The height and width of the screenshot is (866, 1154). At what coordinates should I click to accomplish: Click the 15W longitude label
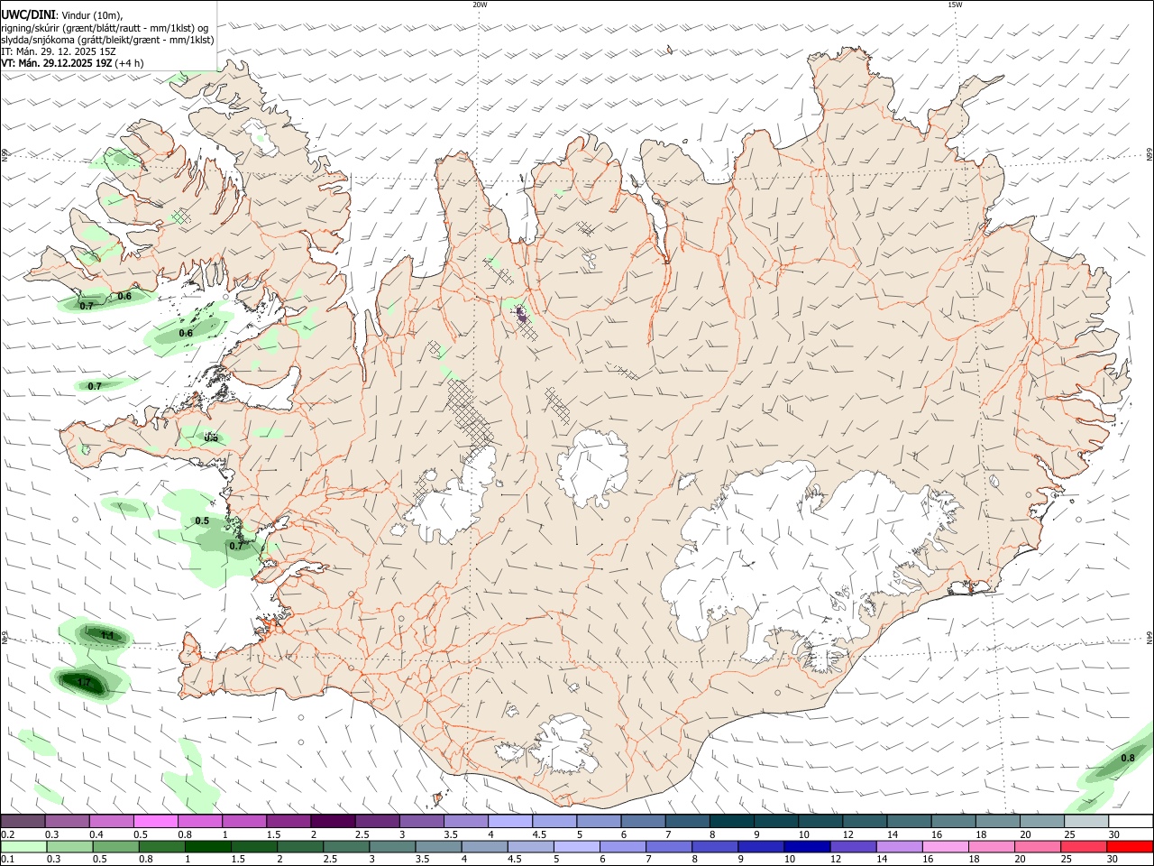click(x=955, y=5)
